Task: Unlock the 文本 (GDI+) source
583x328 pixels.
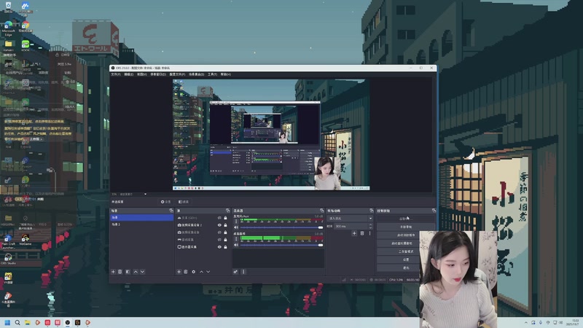Action: click(225, 218)
